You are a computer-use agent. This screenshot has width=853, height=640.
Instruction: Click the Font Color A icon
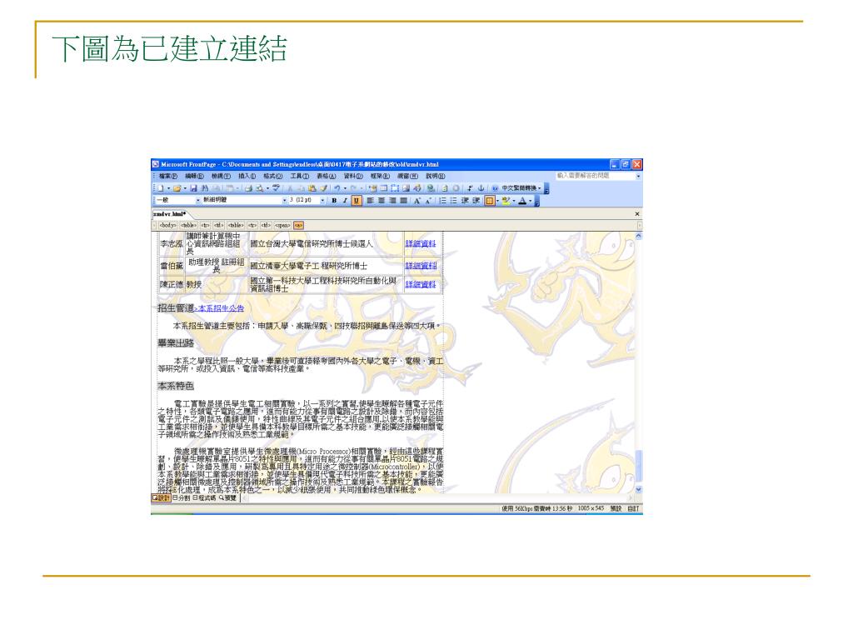point(522,200)
